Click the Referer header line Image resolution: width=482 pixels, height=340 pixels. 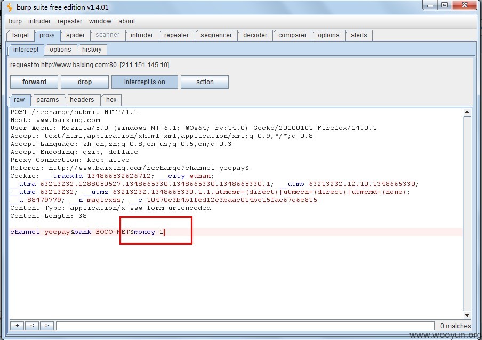coord(130,168)
